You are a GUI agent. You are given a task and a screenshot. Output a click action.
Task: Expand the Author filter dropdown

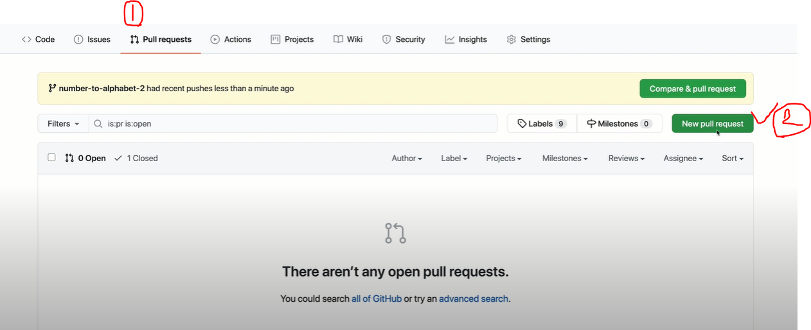coord(407,158)
